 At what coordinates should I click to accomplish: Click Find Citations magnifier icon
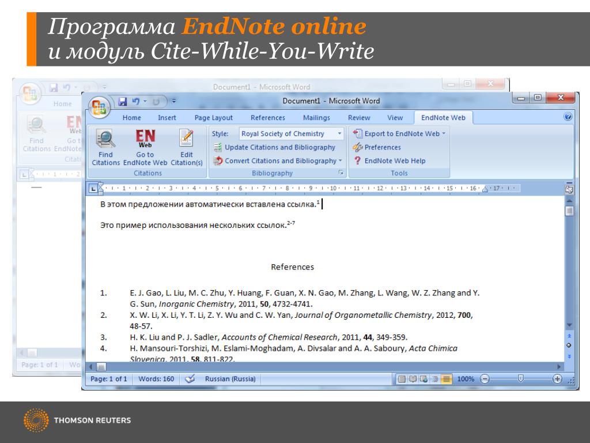(106, 138)
